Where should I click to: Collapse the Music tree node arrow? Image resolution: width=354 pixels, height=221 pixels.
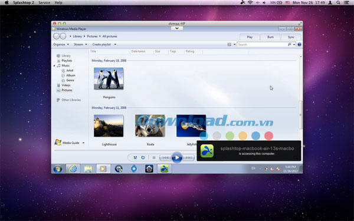point(54,65)
